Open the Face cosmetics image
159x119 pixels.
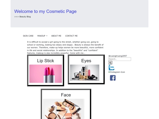point(64,109)
